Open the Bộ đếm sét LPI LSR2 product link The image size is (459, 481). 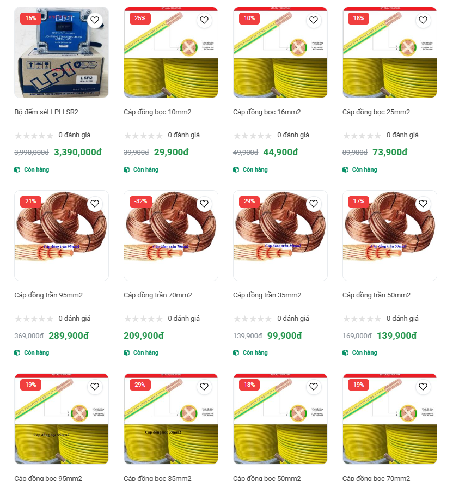coord(46,112)
